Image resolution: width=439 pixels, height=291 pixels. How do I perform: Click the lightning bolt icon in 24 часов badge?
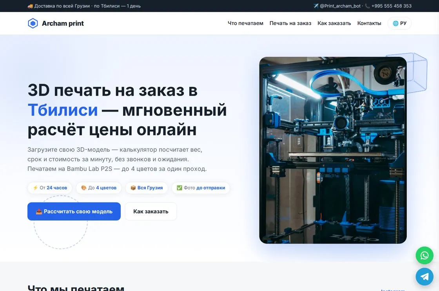click(35, 188)
